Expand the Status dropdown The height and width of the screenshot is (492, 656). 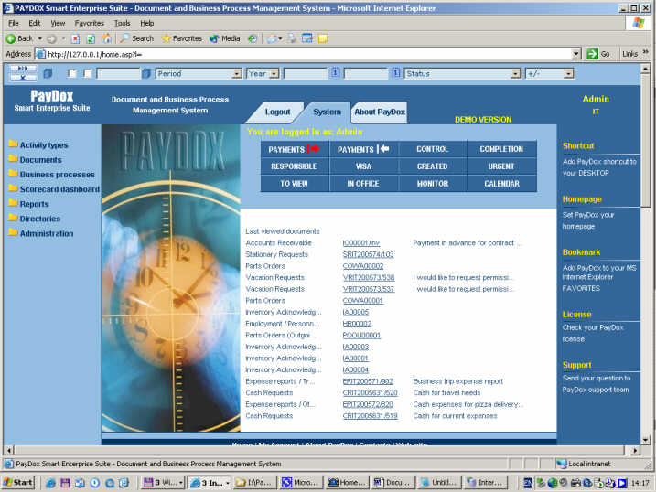point(515,74)
